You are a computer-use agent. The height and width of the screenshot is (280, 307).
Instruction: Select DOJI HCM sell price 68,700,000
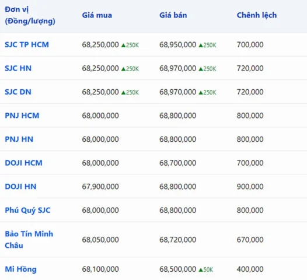click(177, 163)
